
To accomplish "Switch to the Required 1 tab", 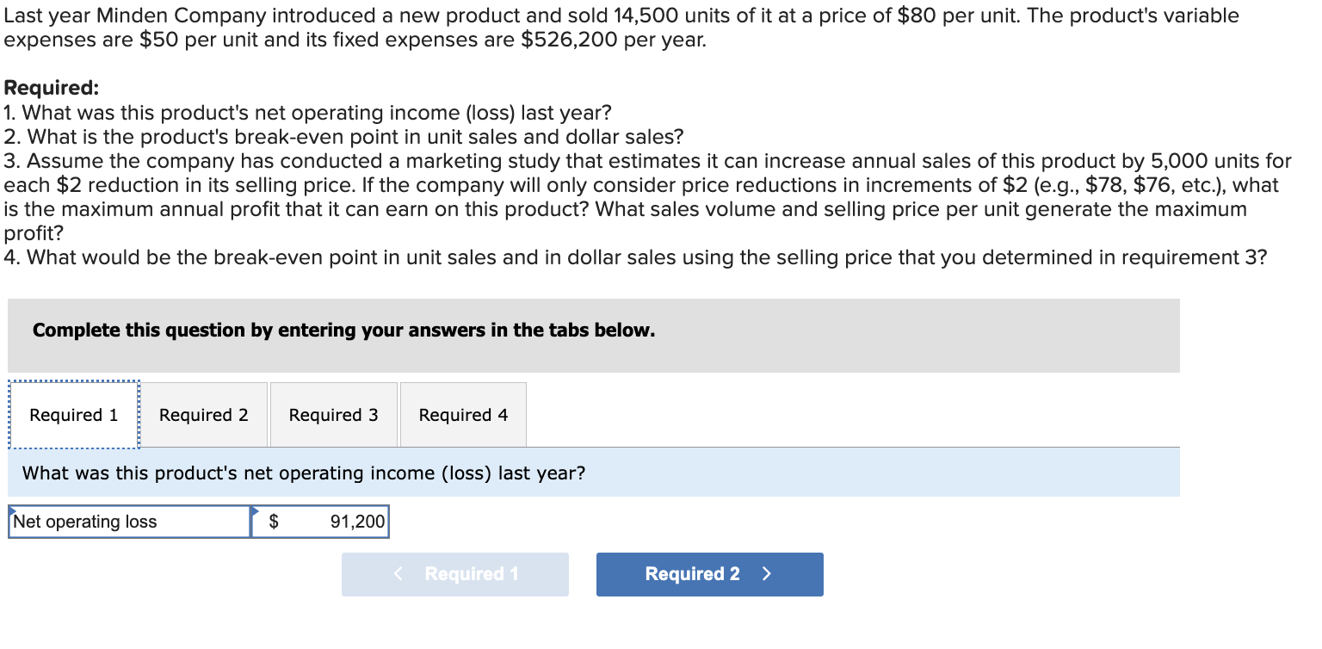I will coord(73,415).
